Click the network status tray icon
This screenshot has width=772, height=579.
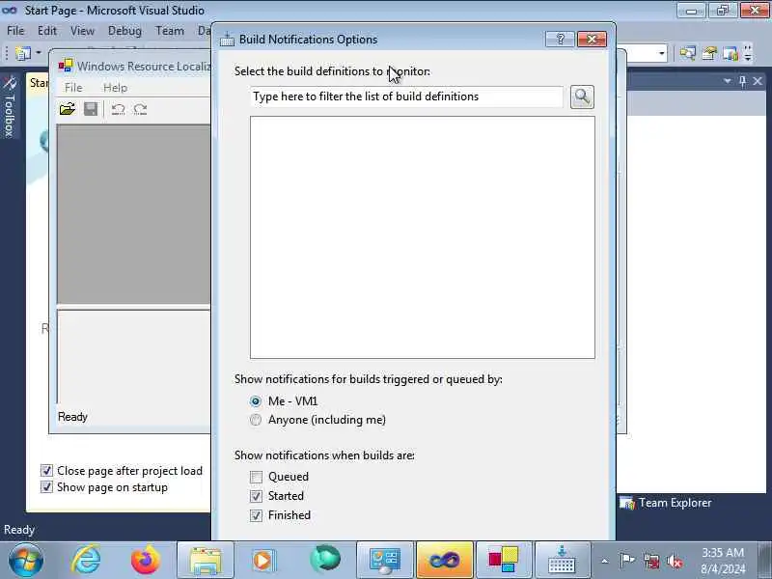[651, 561]
